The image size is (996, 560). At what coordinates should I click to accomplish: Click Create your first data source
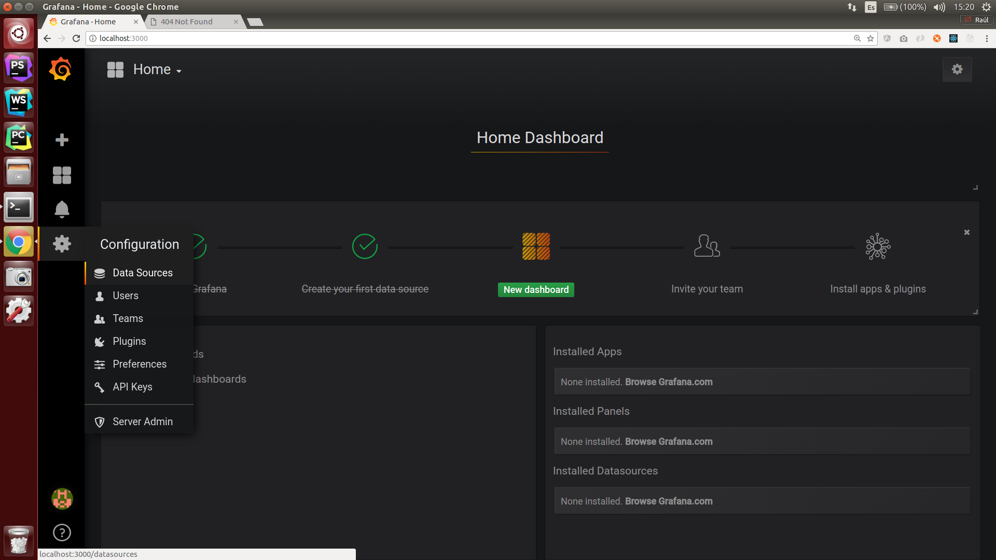365,289
